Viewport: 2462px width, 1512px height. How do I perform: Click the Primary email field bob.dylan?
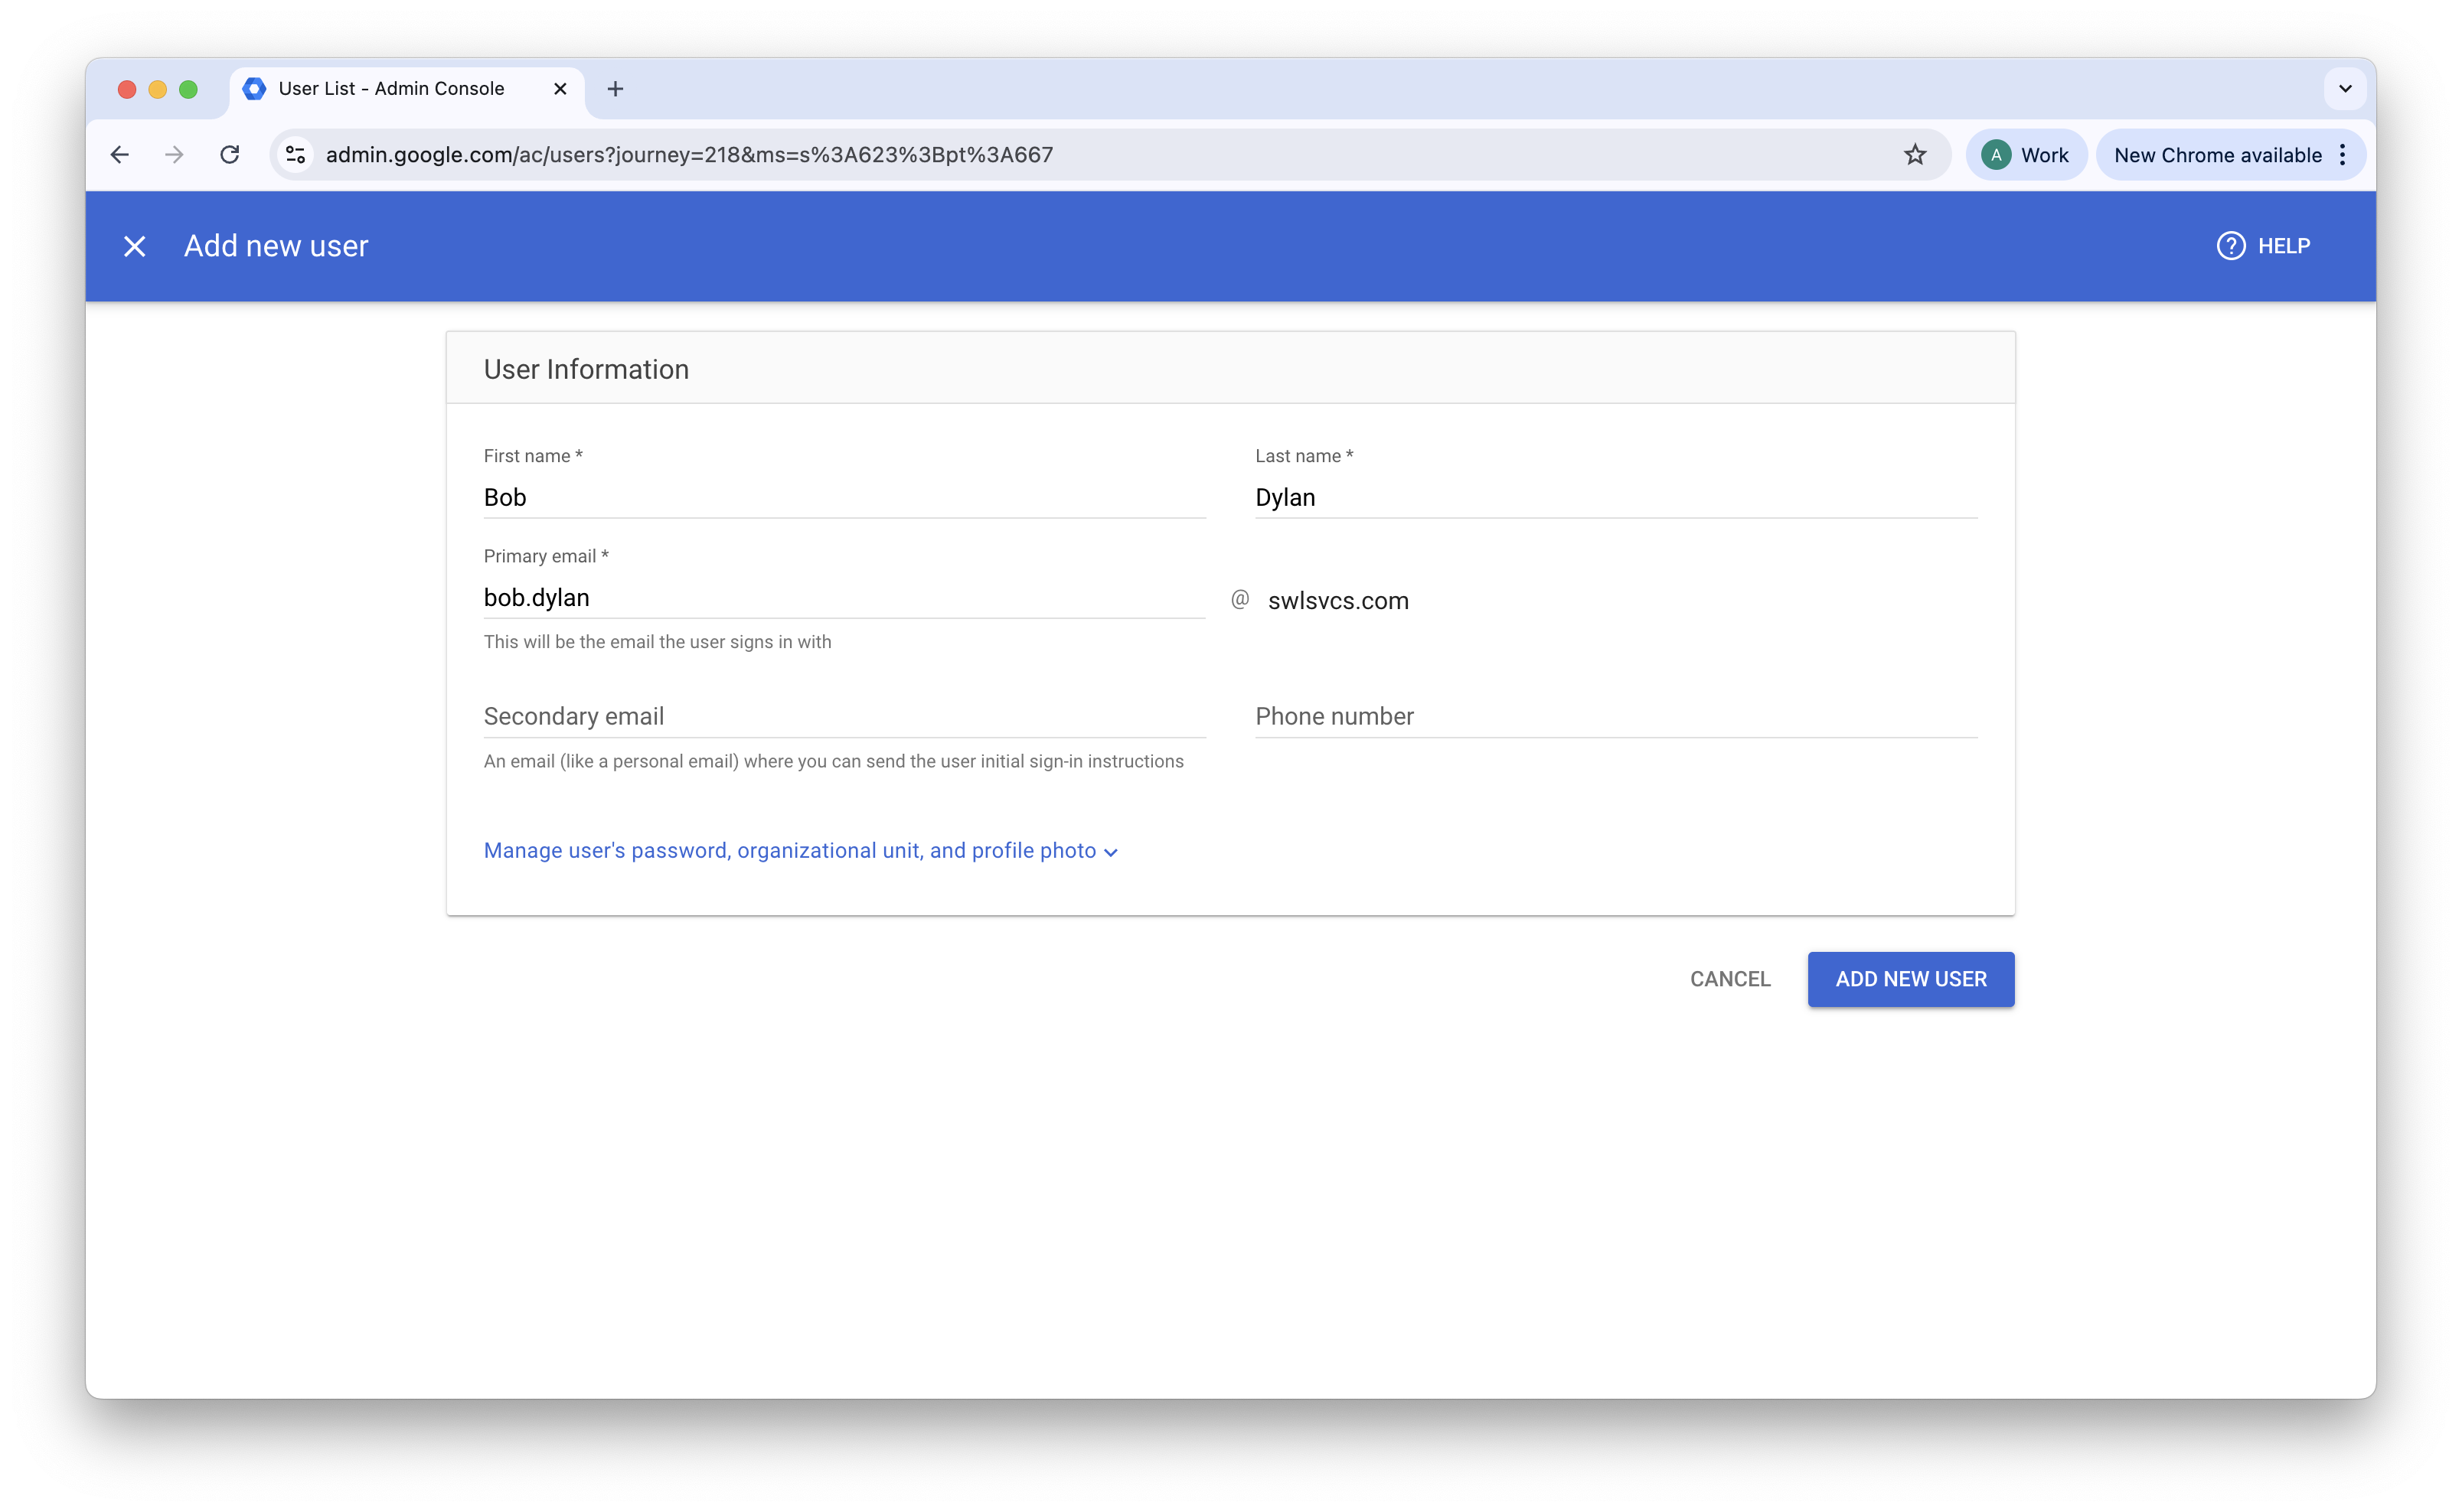pyautogui.click(x=844, y=598)
